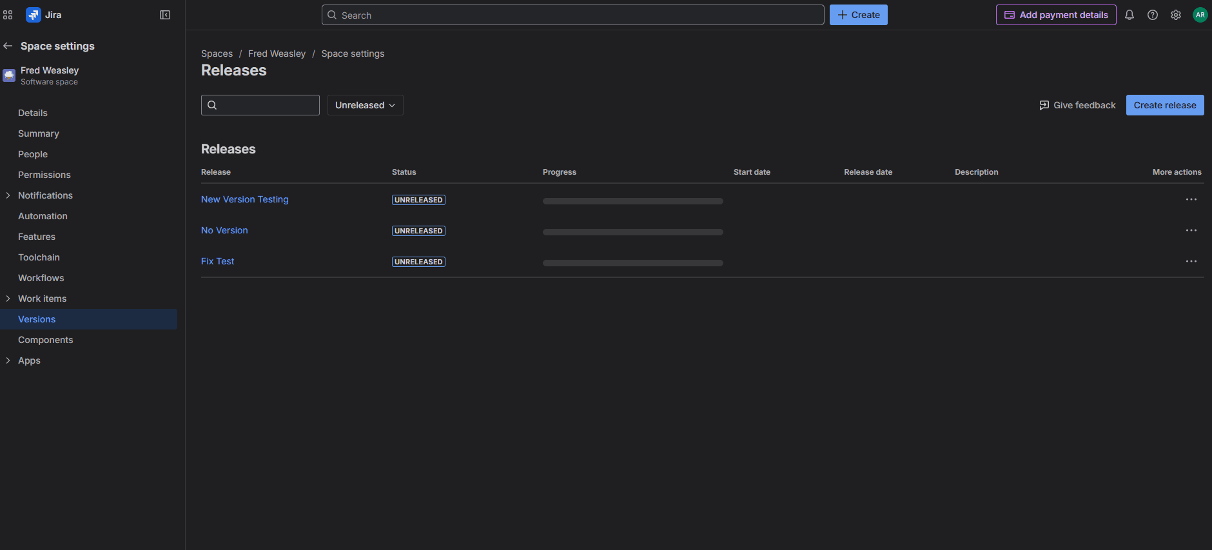Open Automation in the sidebar menu
Screen dimensions: 1212x550
coord(43,216)
